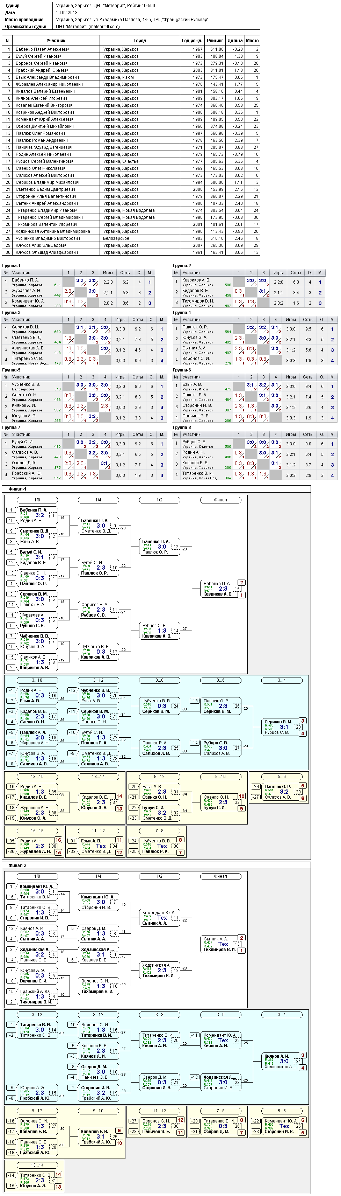341x1196 pixels.
Task: Click the Место column header
Action: click(x=253, y=40)
